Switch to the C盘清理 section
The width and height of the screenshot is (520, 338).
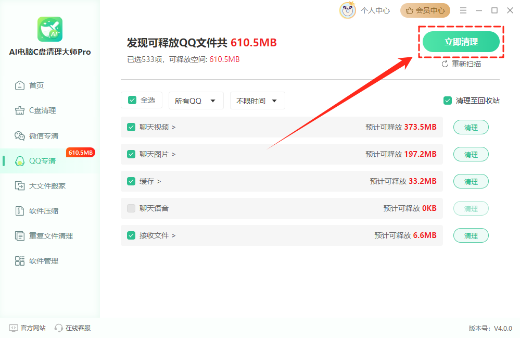[50, 110]
